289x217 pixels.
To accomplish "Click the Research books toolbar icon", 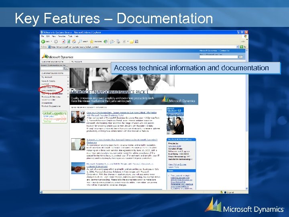I will (136, 42).
